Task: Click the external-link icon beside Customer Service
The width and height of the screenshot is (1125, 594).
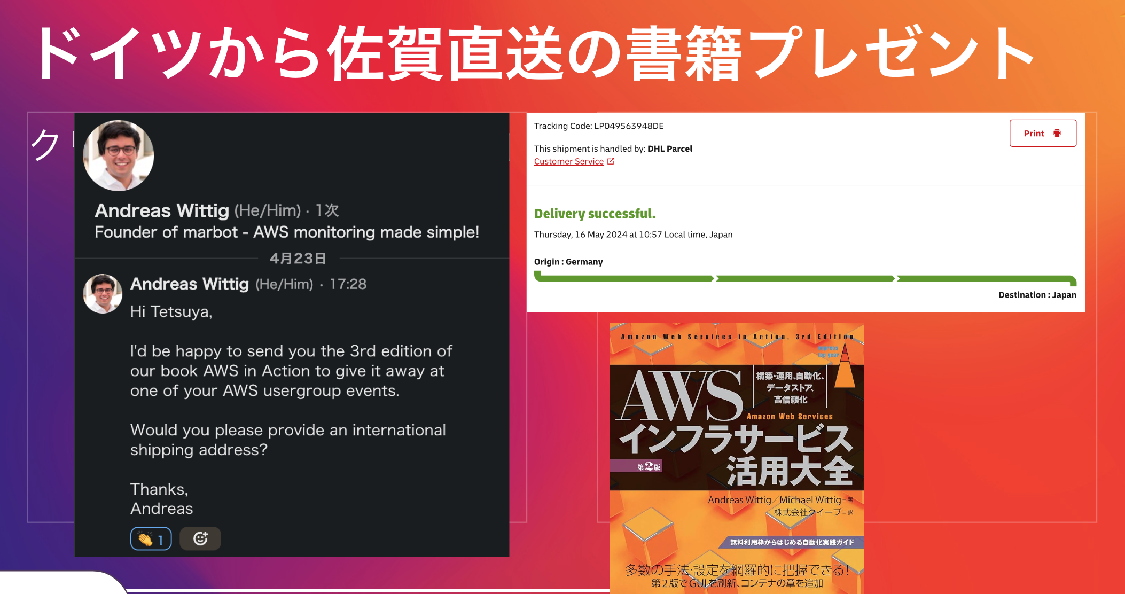Action: coord(611,161)
